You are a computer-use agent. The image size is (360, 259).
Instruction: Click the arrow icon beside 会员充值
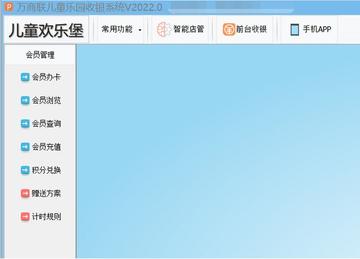25,147
